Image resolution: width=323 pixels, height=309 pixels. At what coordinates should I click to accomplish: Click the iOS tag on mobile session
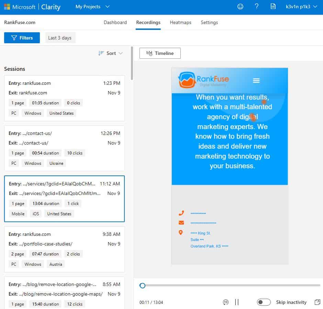click(36, 214)
